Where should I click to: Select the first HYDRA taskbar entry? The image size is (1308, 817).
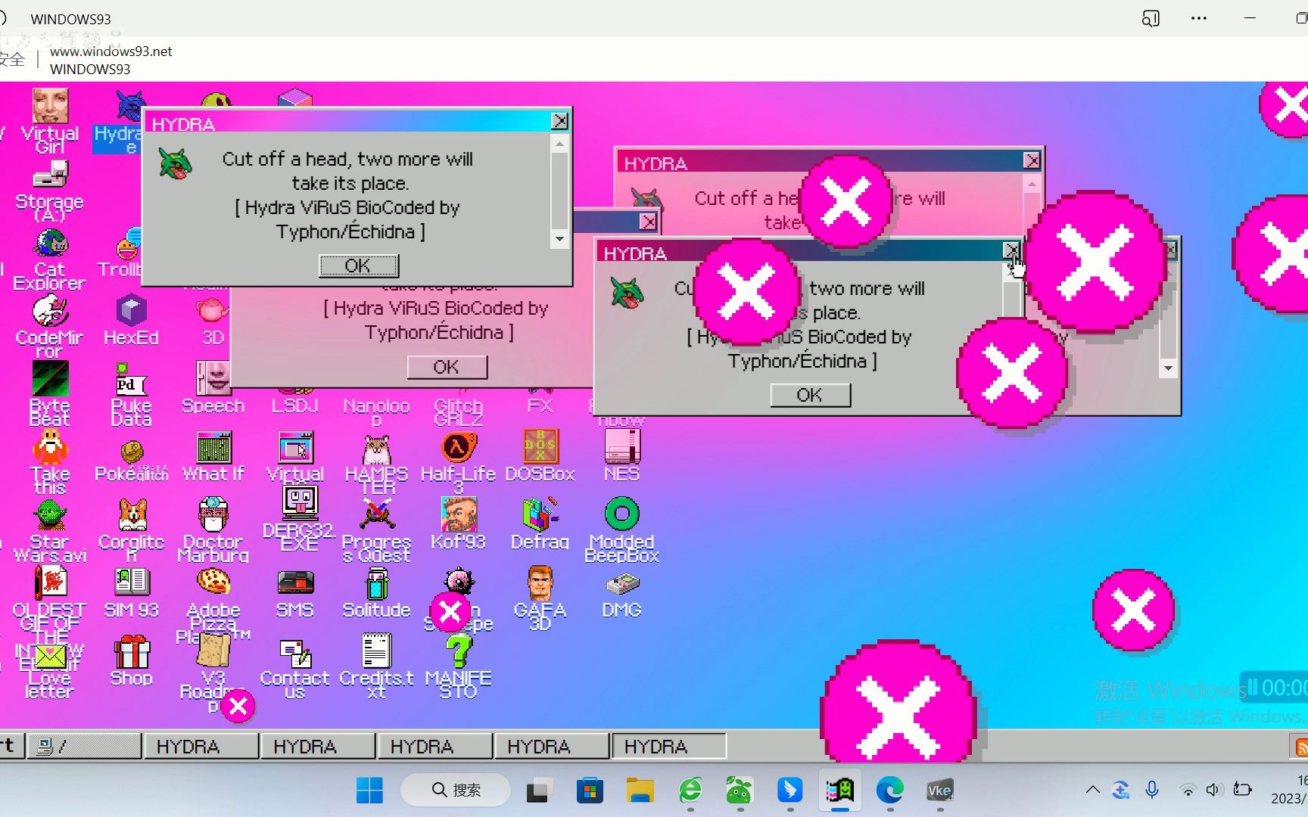pyautogui.click(x=200, y=747)
